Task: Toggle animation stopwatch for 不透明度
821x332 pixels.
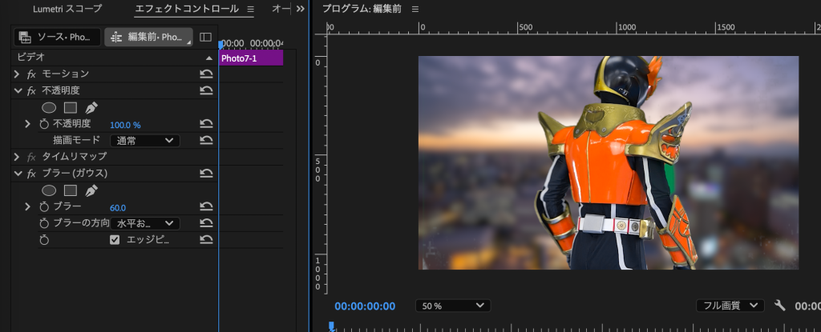Action: point(45,124)
